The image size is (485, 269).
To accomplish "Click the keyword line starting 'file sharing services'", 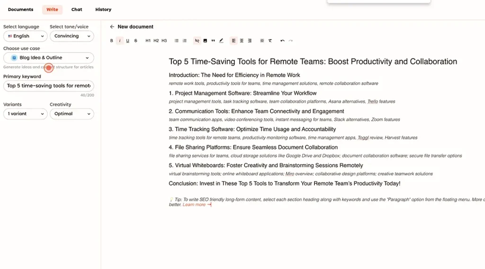I will [315, 156].
